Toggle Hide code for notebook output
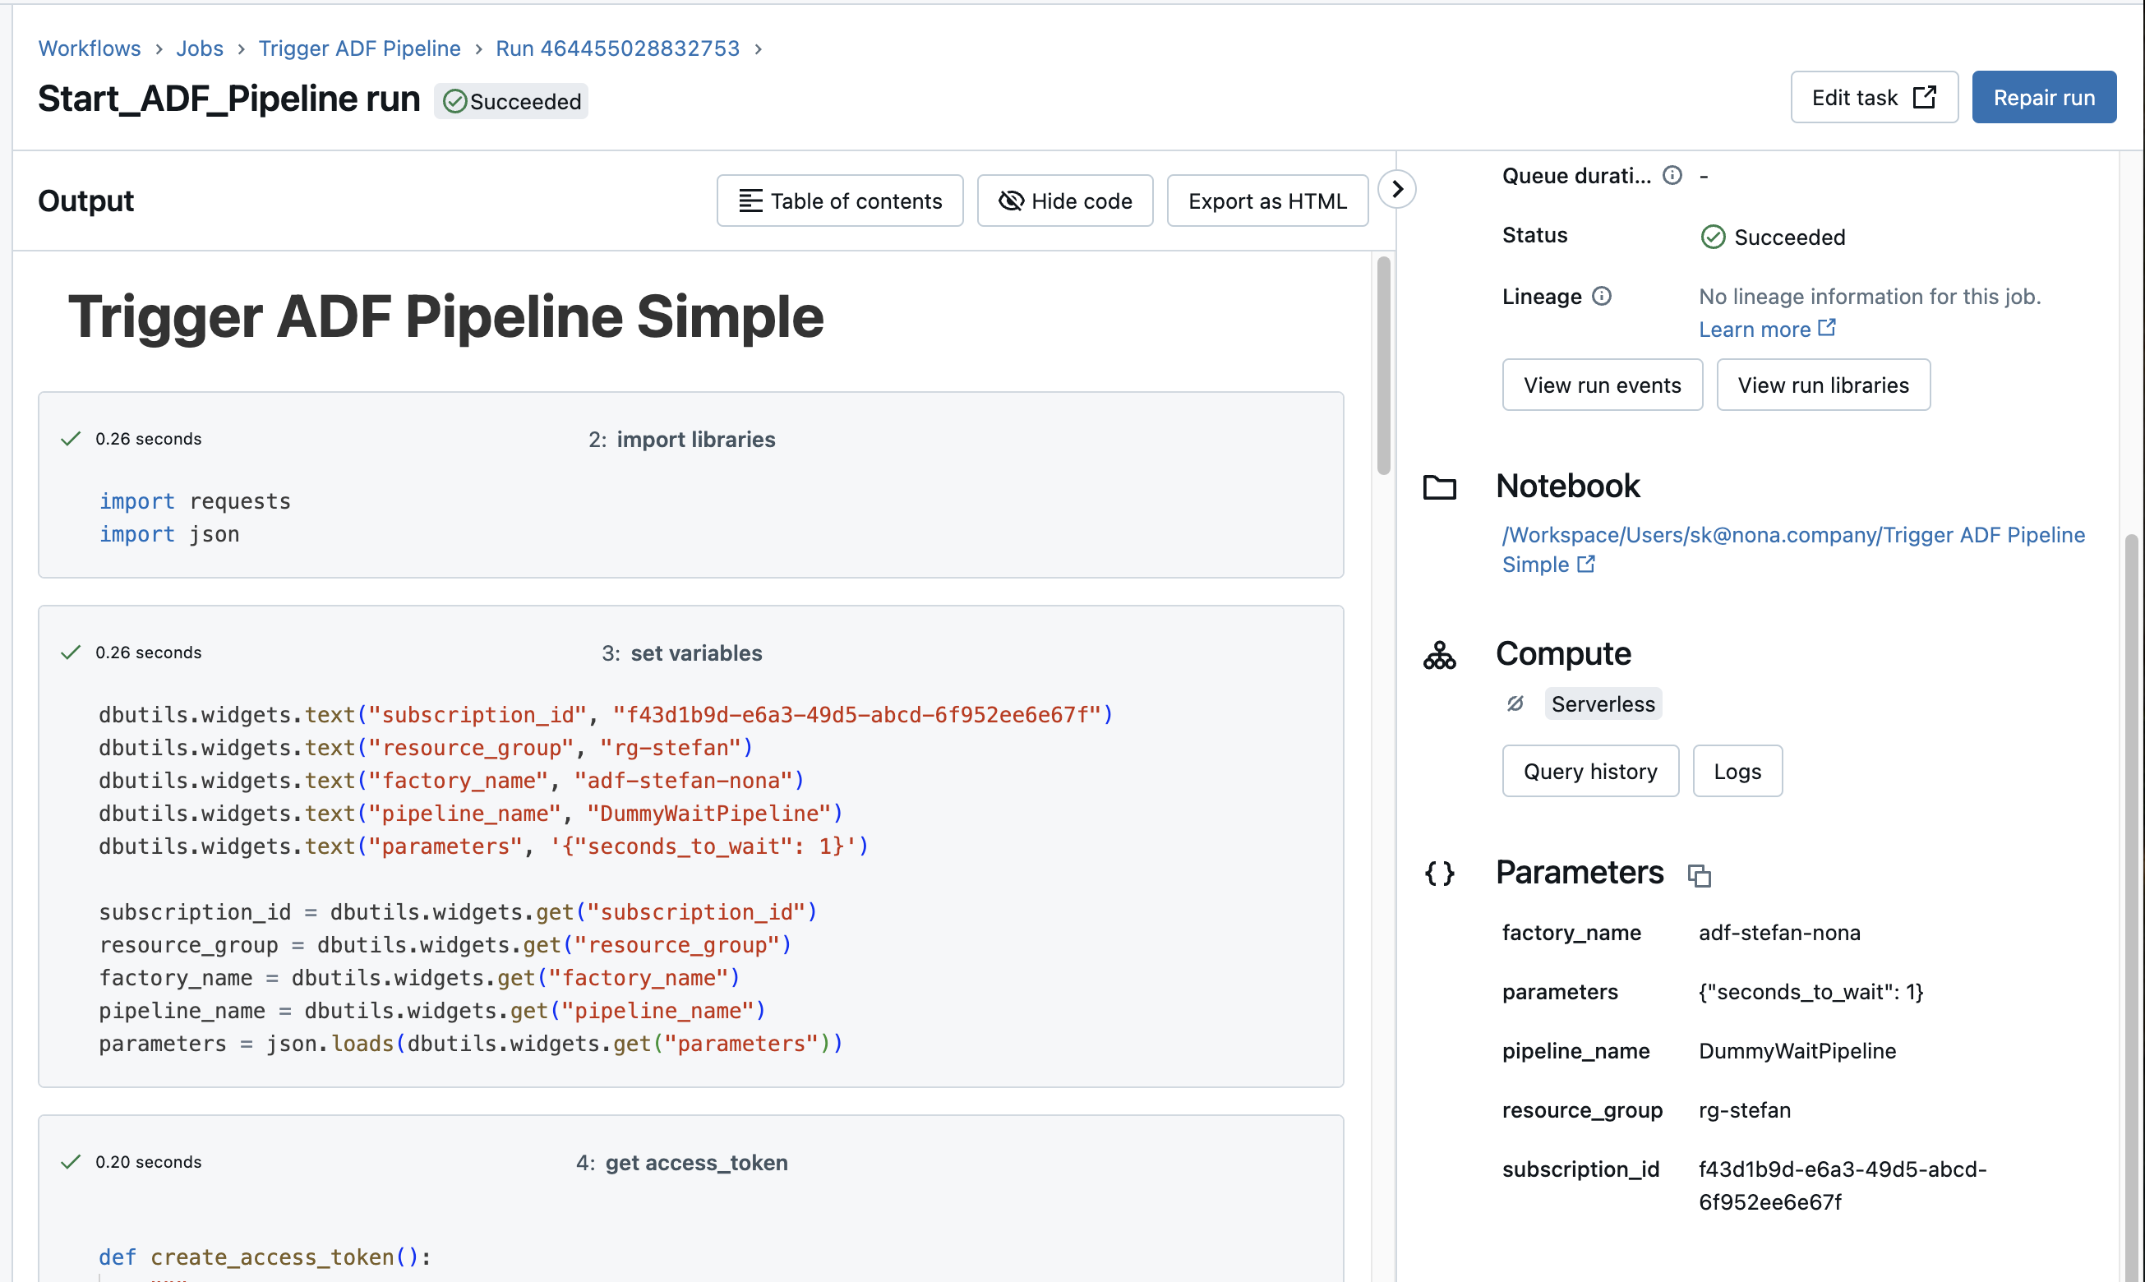2145x1282 pixels. [1064, 201]
